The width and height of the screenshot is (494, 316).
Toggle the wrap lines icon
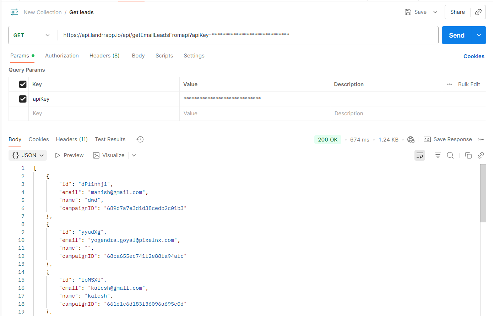[420, 155]
